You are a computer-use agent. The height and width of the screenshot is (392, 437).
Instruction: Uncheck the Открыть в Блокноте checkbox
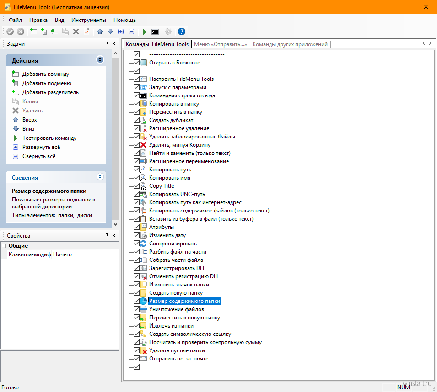click(136, 62)
